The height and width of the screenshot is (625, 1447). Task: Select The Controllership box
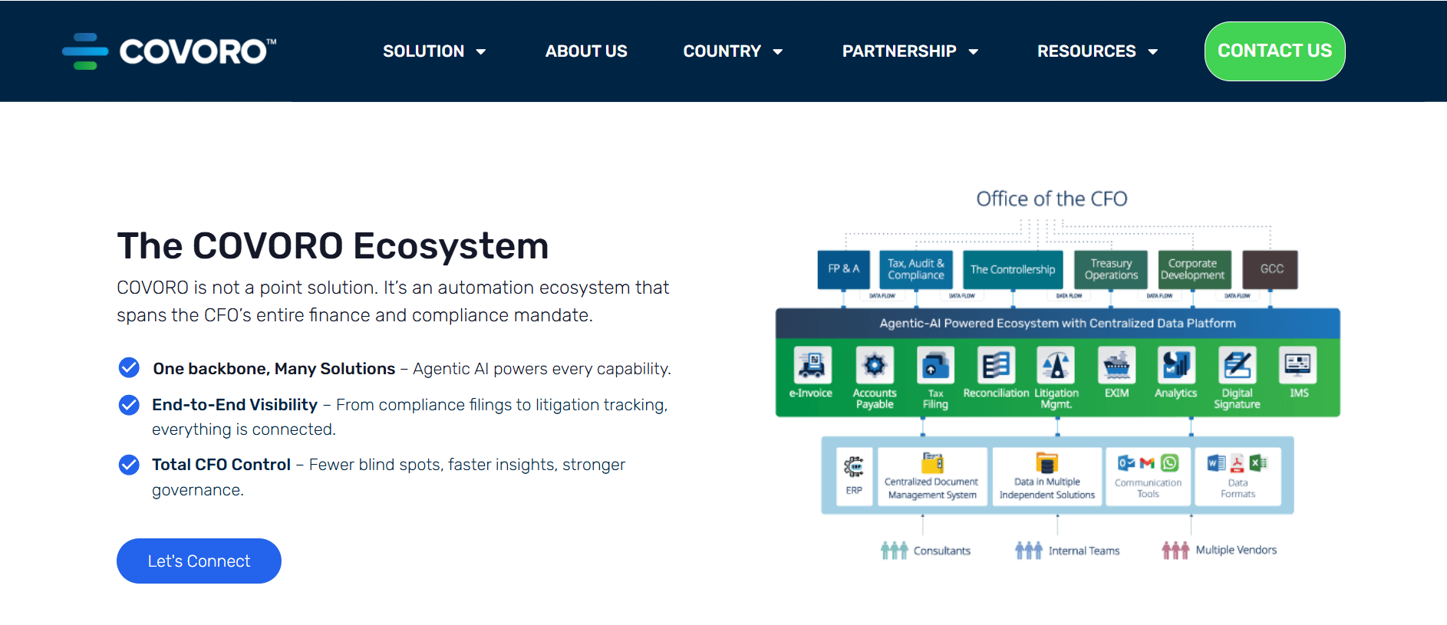point(1013,269)
